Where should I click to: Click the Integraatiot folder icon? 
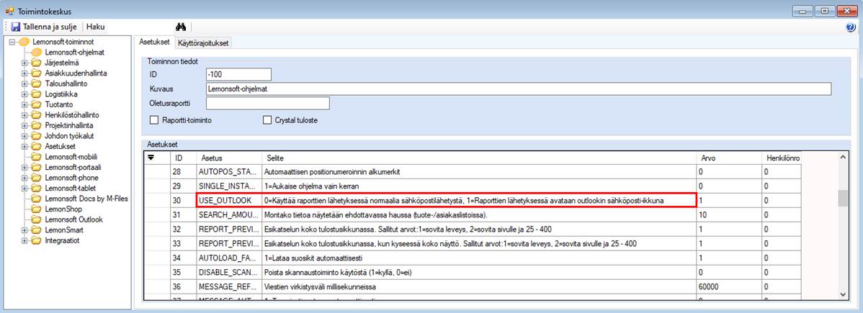coord(36,240)
